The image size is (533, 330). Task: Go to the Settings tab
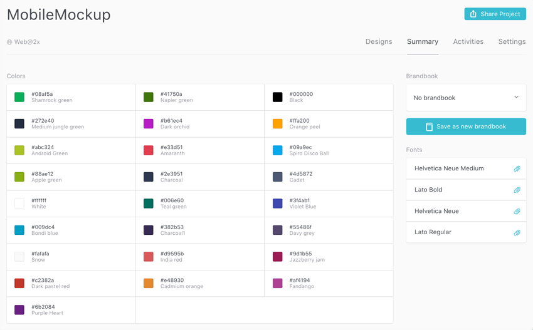(512, 42)
